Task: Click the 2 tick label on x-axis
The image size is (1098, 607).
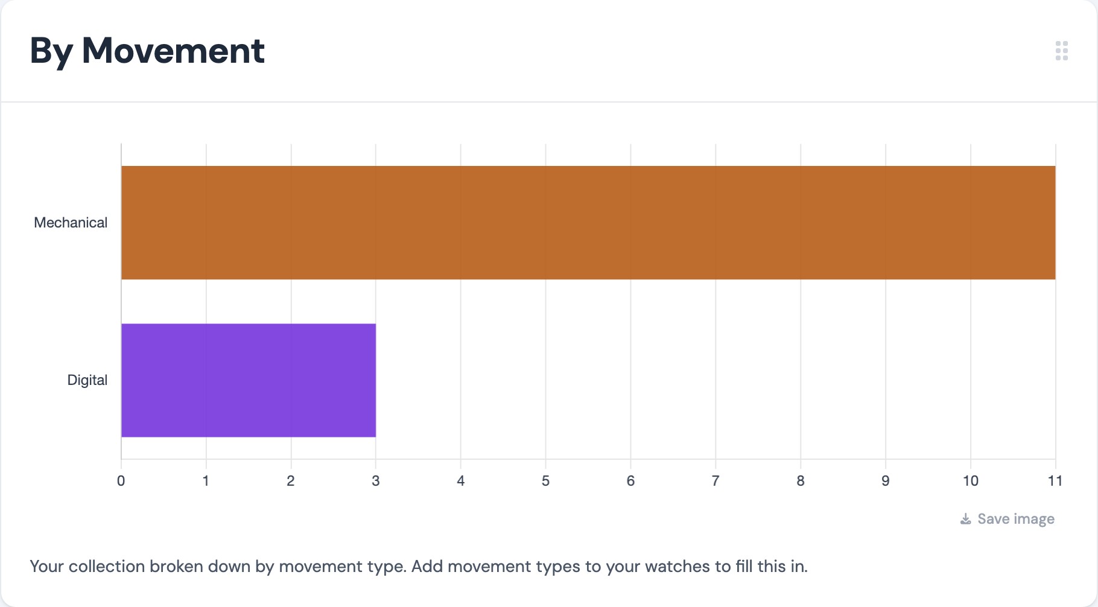Action: (291, 481)
